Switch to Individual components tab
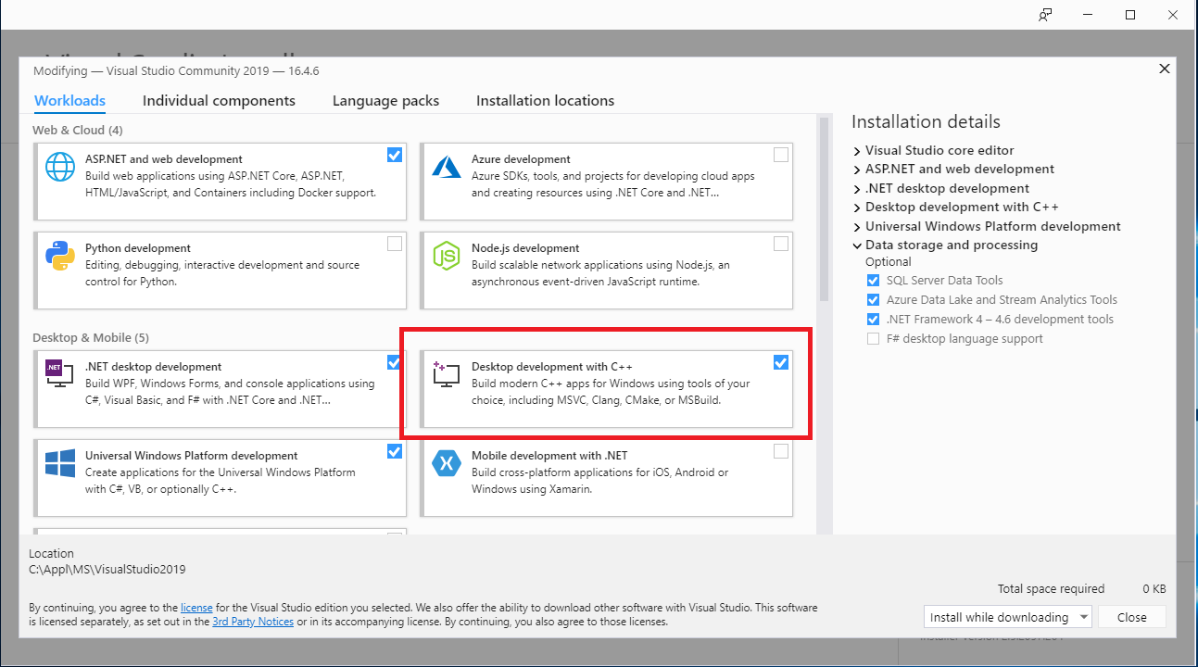Viewport: 1198px width, 667px height. [x=219, y=100]
